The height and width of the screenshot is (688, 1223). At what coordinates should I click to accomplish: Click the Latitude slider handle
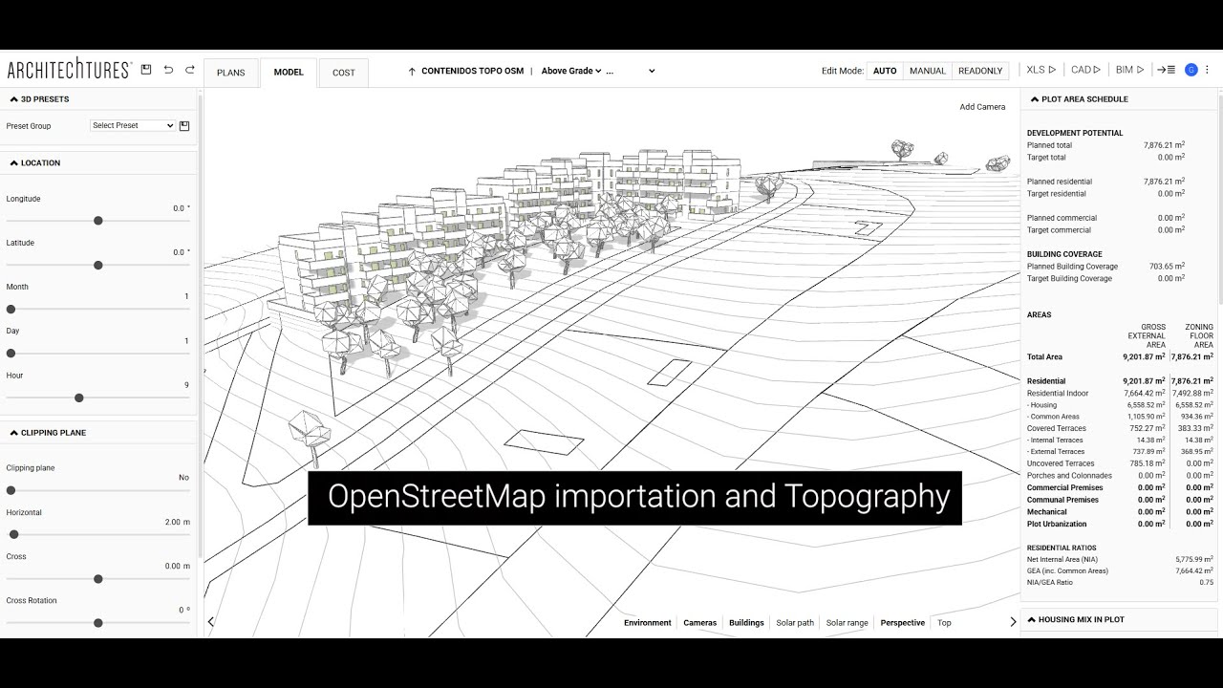pos(98,265)
